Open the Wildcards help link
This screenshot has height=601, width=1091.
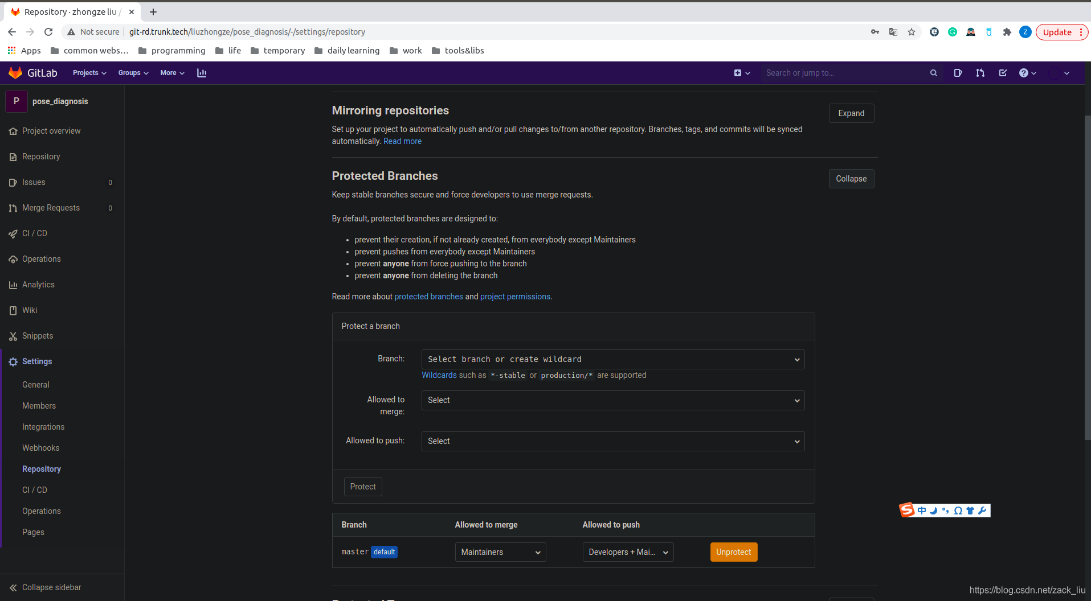coord(439,375)
